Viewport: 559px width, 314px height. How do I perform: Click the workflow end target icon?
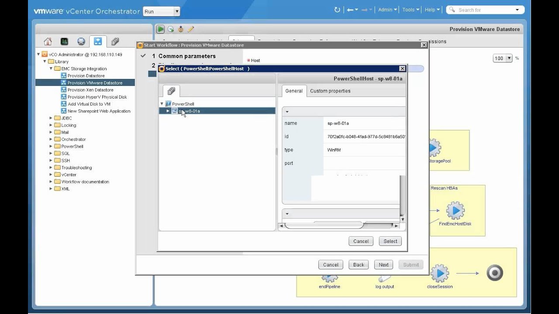(x=495, y=273)
